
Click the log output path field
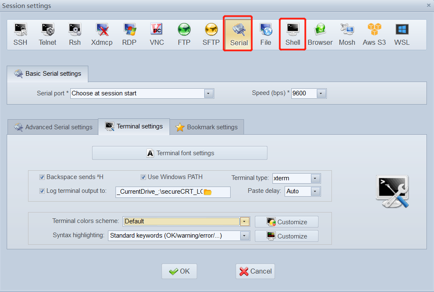pyautogui.click(x=173, y=192)
